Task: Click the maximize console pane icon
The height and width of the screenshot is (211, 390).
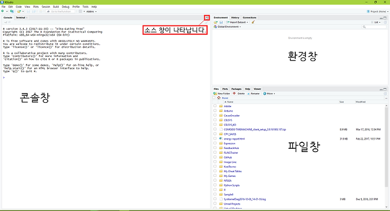Action: 207,18
